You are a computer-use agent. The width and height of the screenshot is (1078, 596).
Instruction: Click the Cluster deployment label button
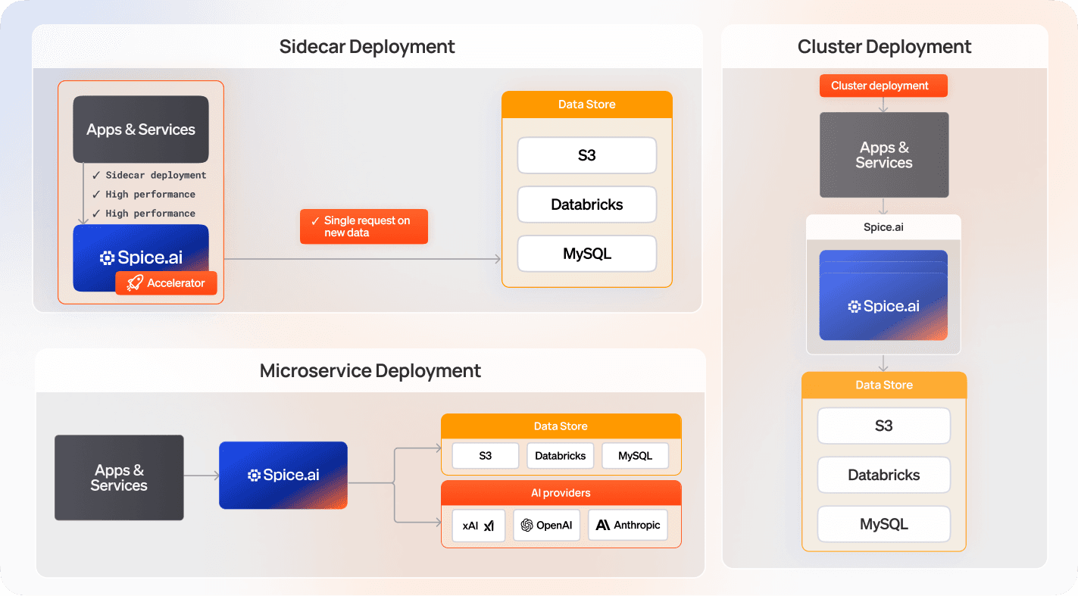[883, 86]
